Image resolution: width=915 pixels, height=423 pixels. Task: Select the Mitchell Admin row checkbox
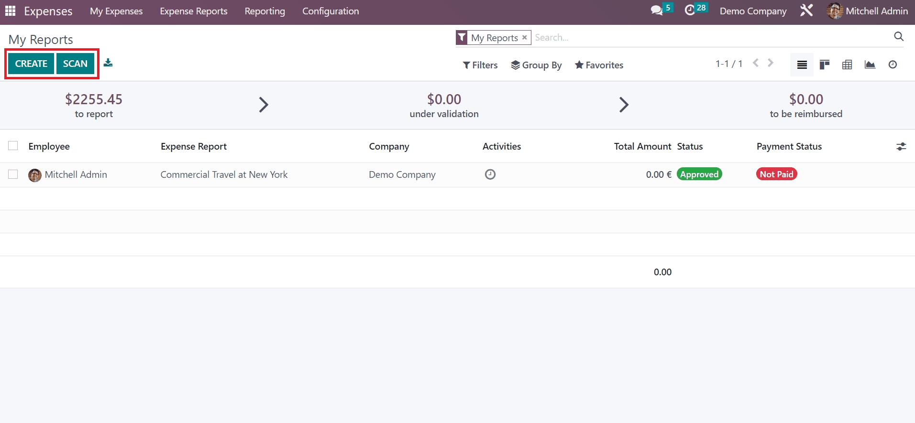pyautogui.click(x=13, y=174)
